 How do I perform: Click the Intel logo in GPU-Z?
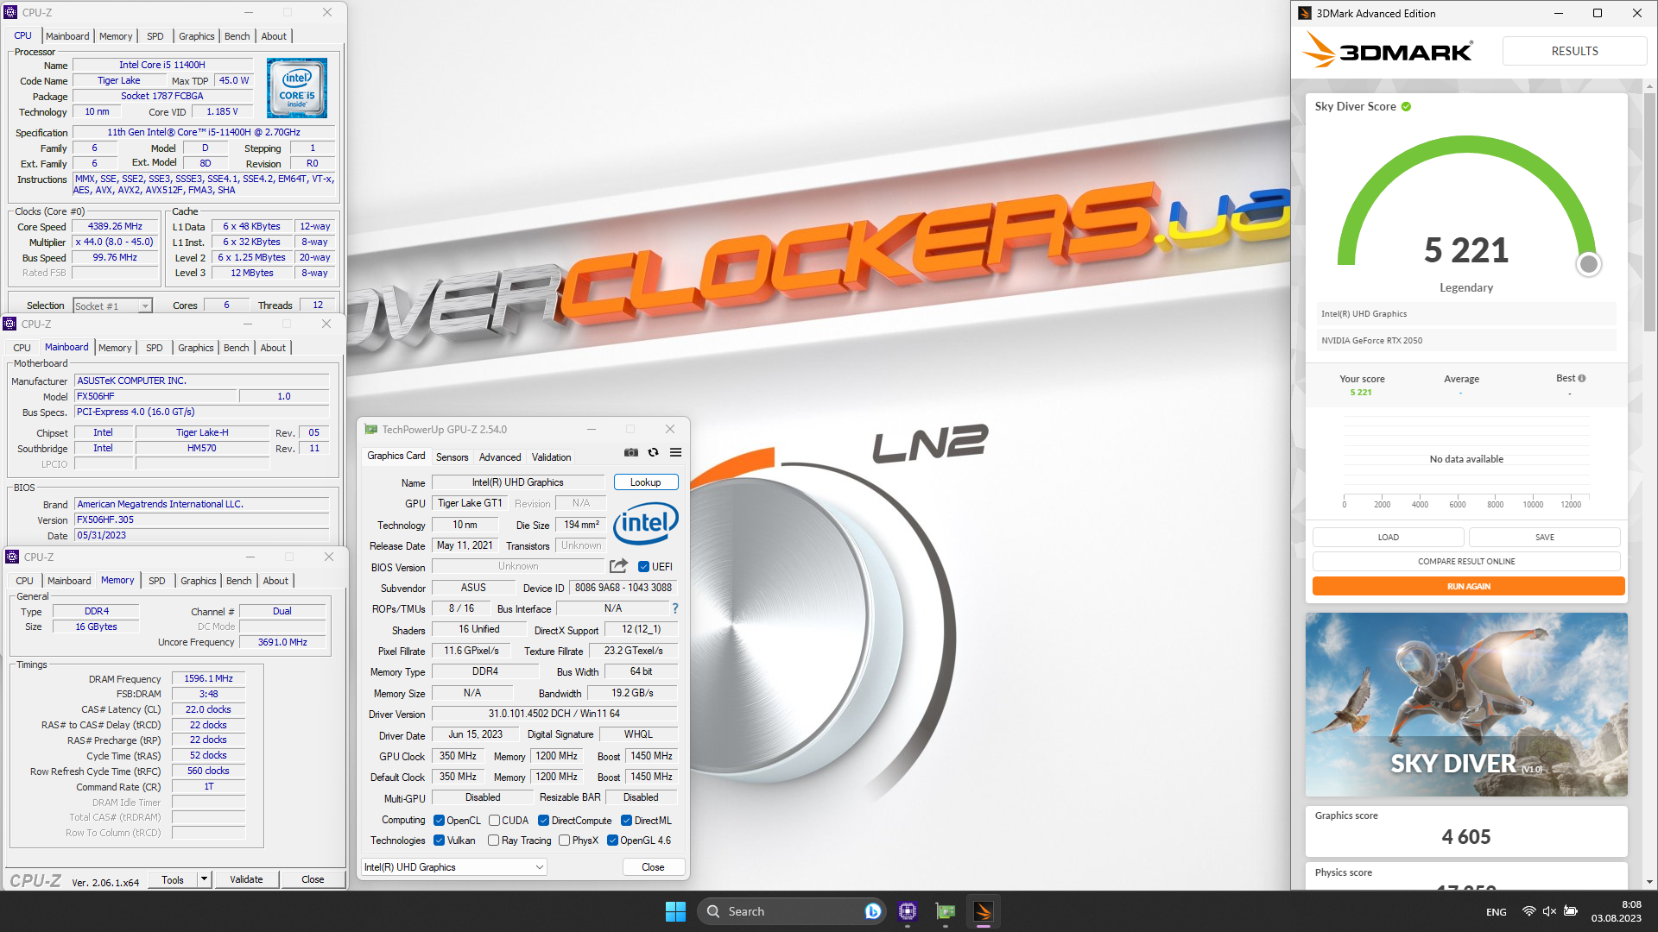click(x=645, y=523)
